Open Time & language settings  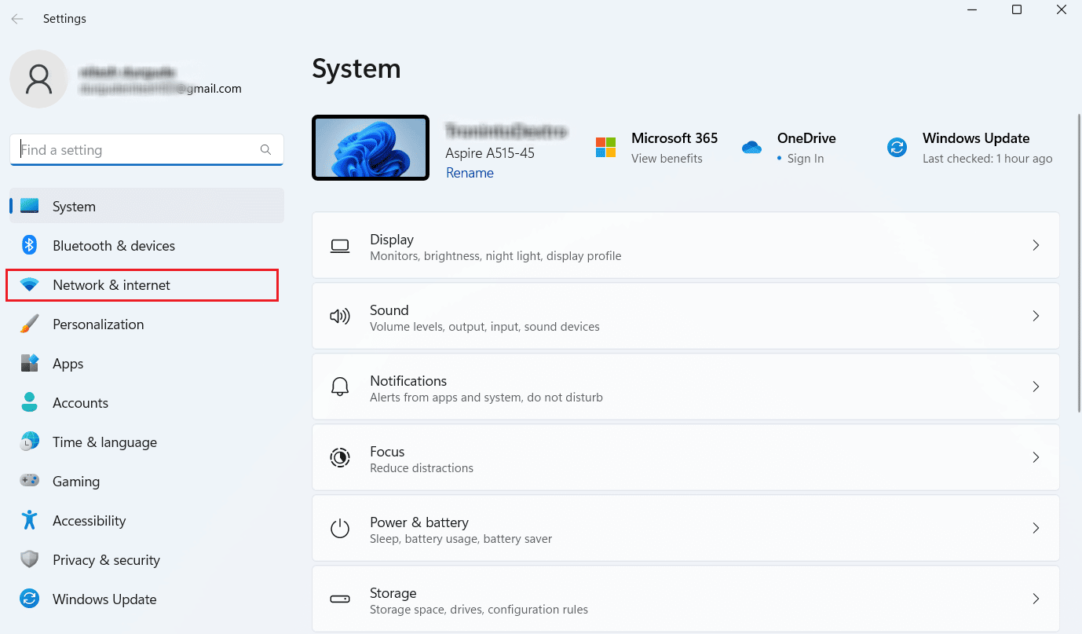click(147, 442)
